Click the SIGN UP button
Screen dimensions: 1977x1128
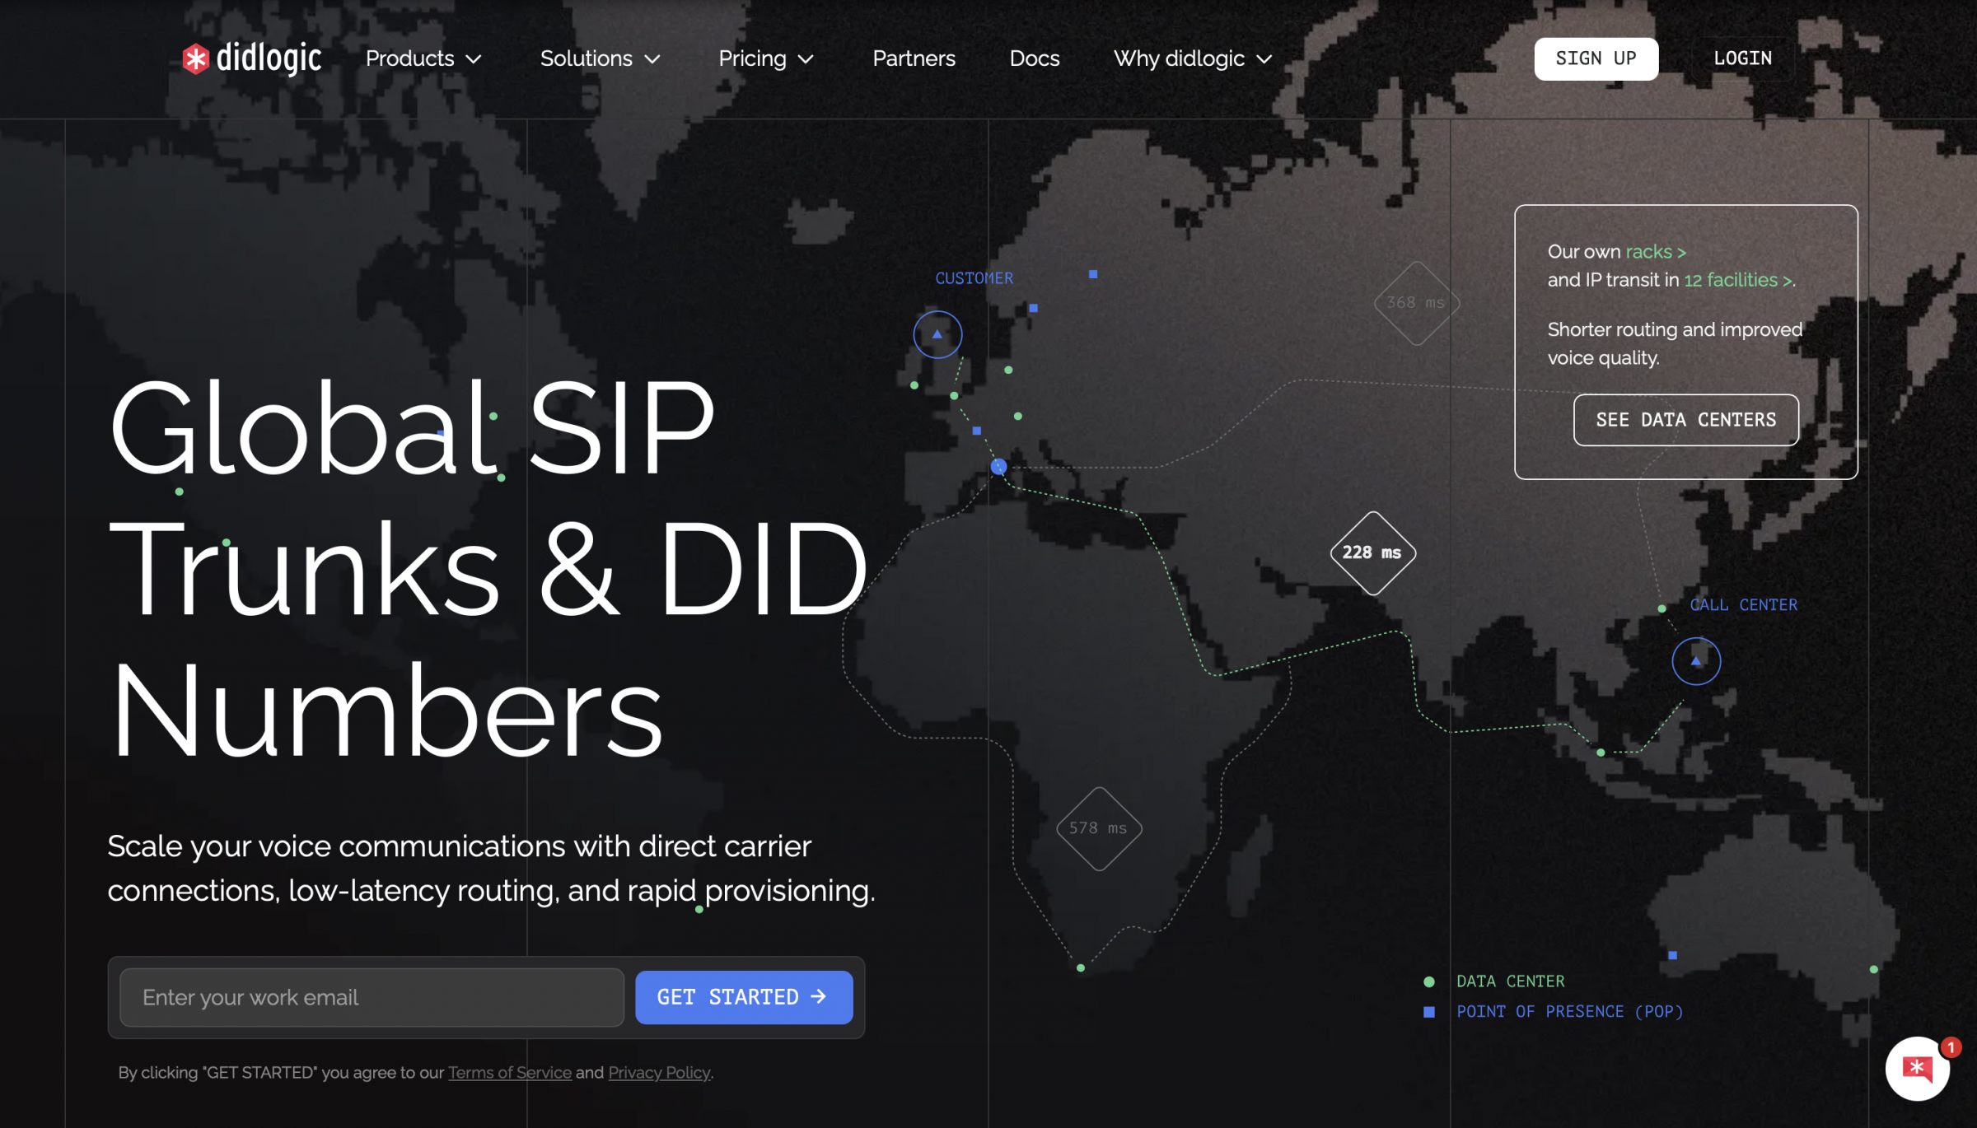[1596, 58]
